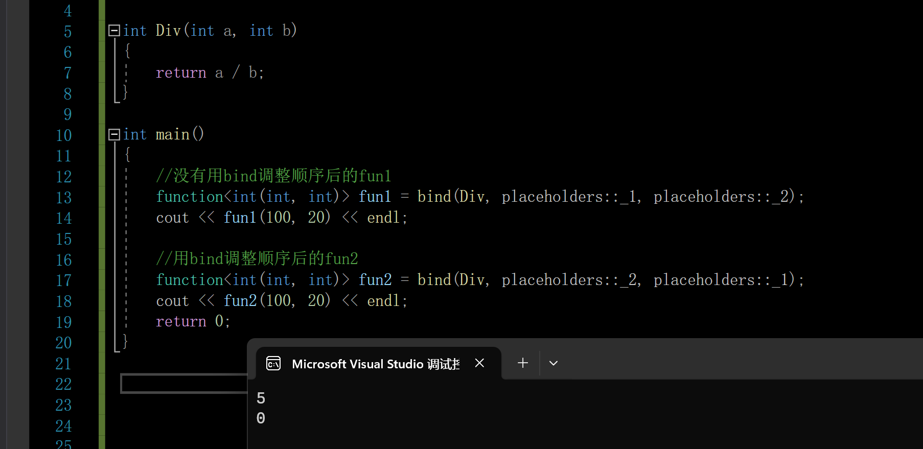The width and height of the screenshot is (923, 449).
Task: Close the Microsoft Visual Studio debug tab
Action: (479, 363)
